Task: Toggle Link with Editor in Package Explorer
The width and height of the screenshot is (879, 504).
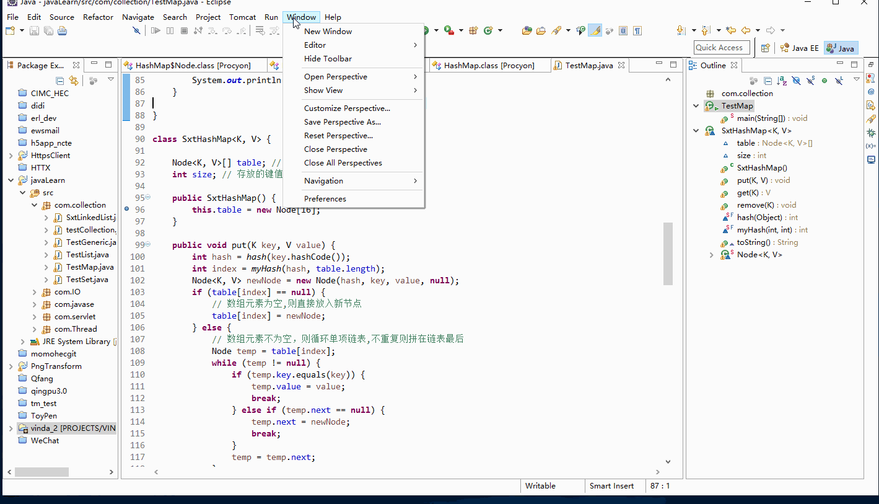Action: click(x=73, y=79)
